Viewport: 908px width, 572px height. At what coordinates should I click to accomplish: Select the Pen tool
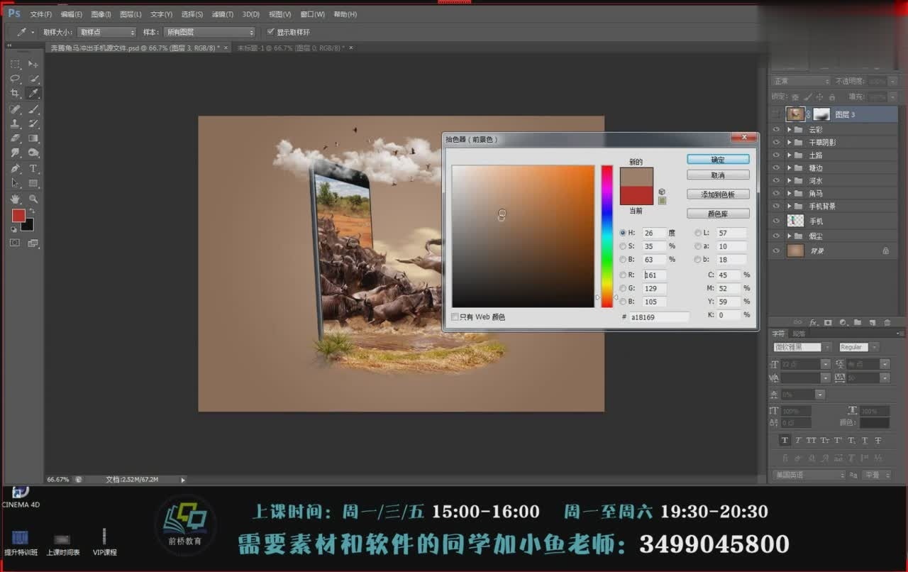(15, 169)
